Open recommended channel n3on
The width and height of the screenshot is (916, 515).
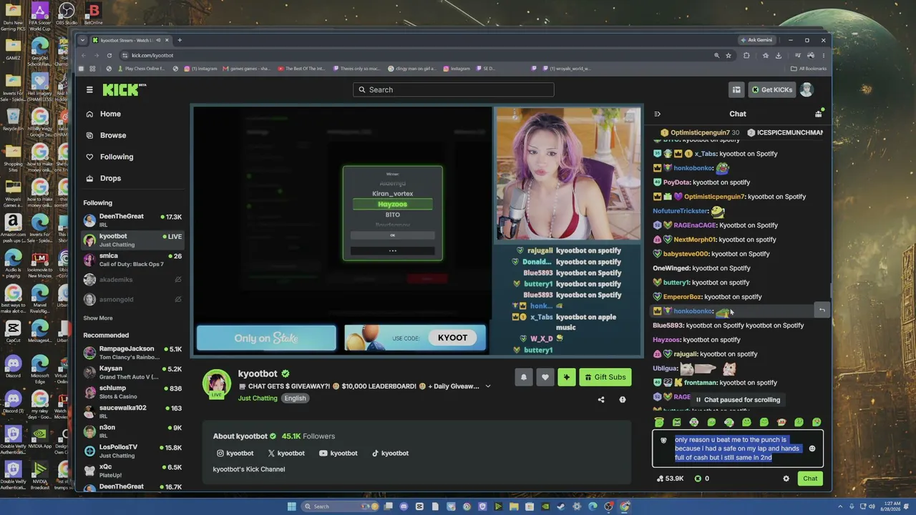[x=133, y=431]
